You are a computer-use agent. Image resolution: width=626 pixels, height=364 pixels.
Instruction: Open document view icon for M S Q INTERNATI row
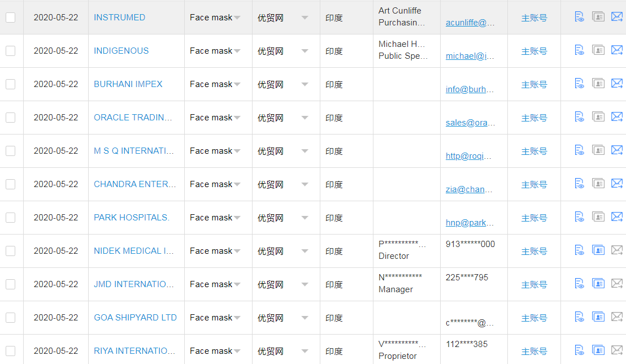579,150
